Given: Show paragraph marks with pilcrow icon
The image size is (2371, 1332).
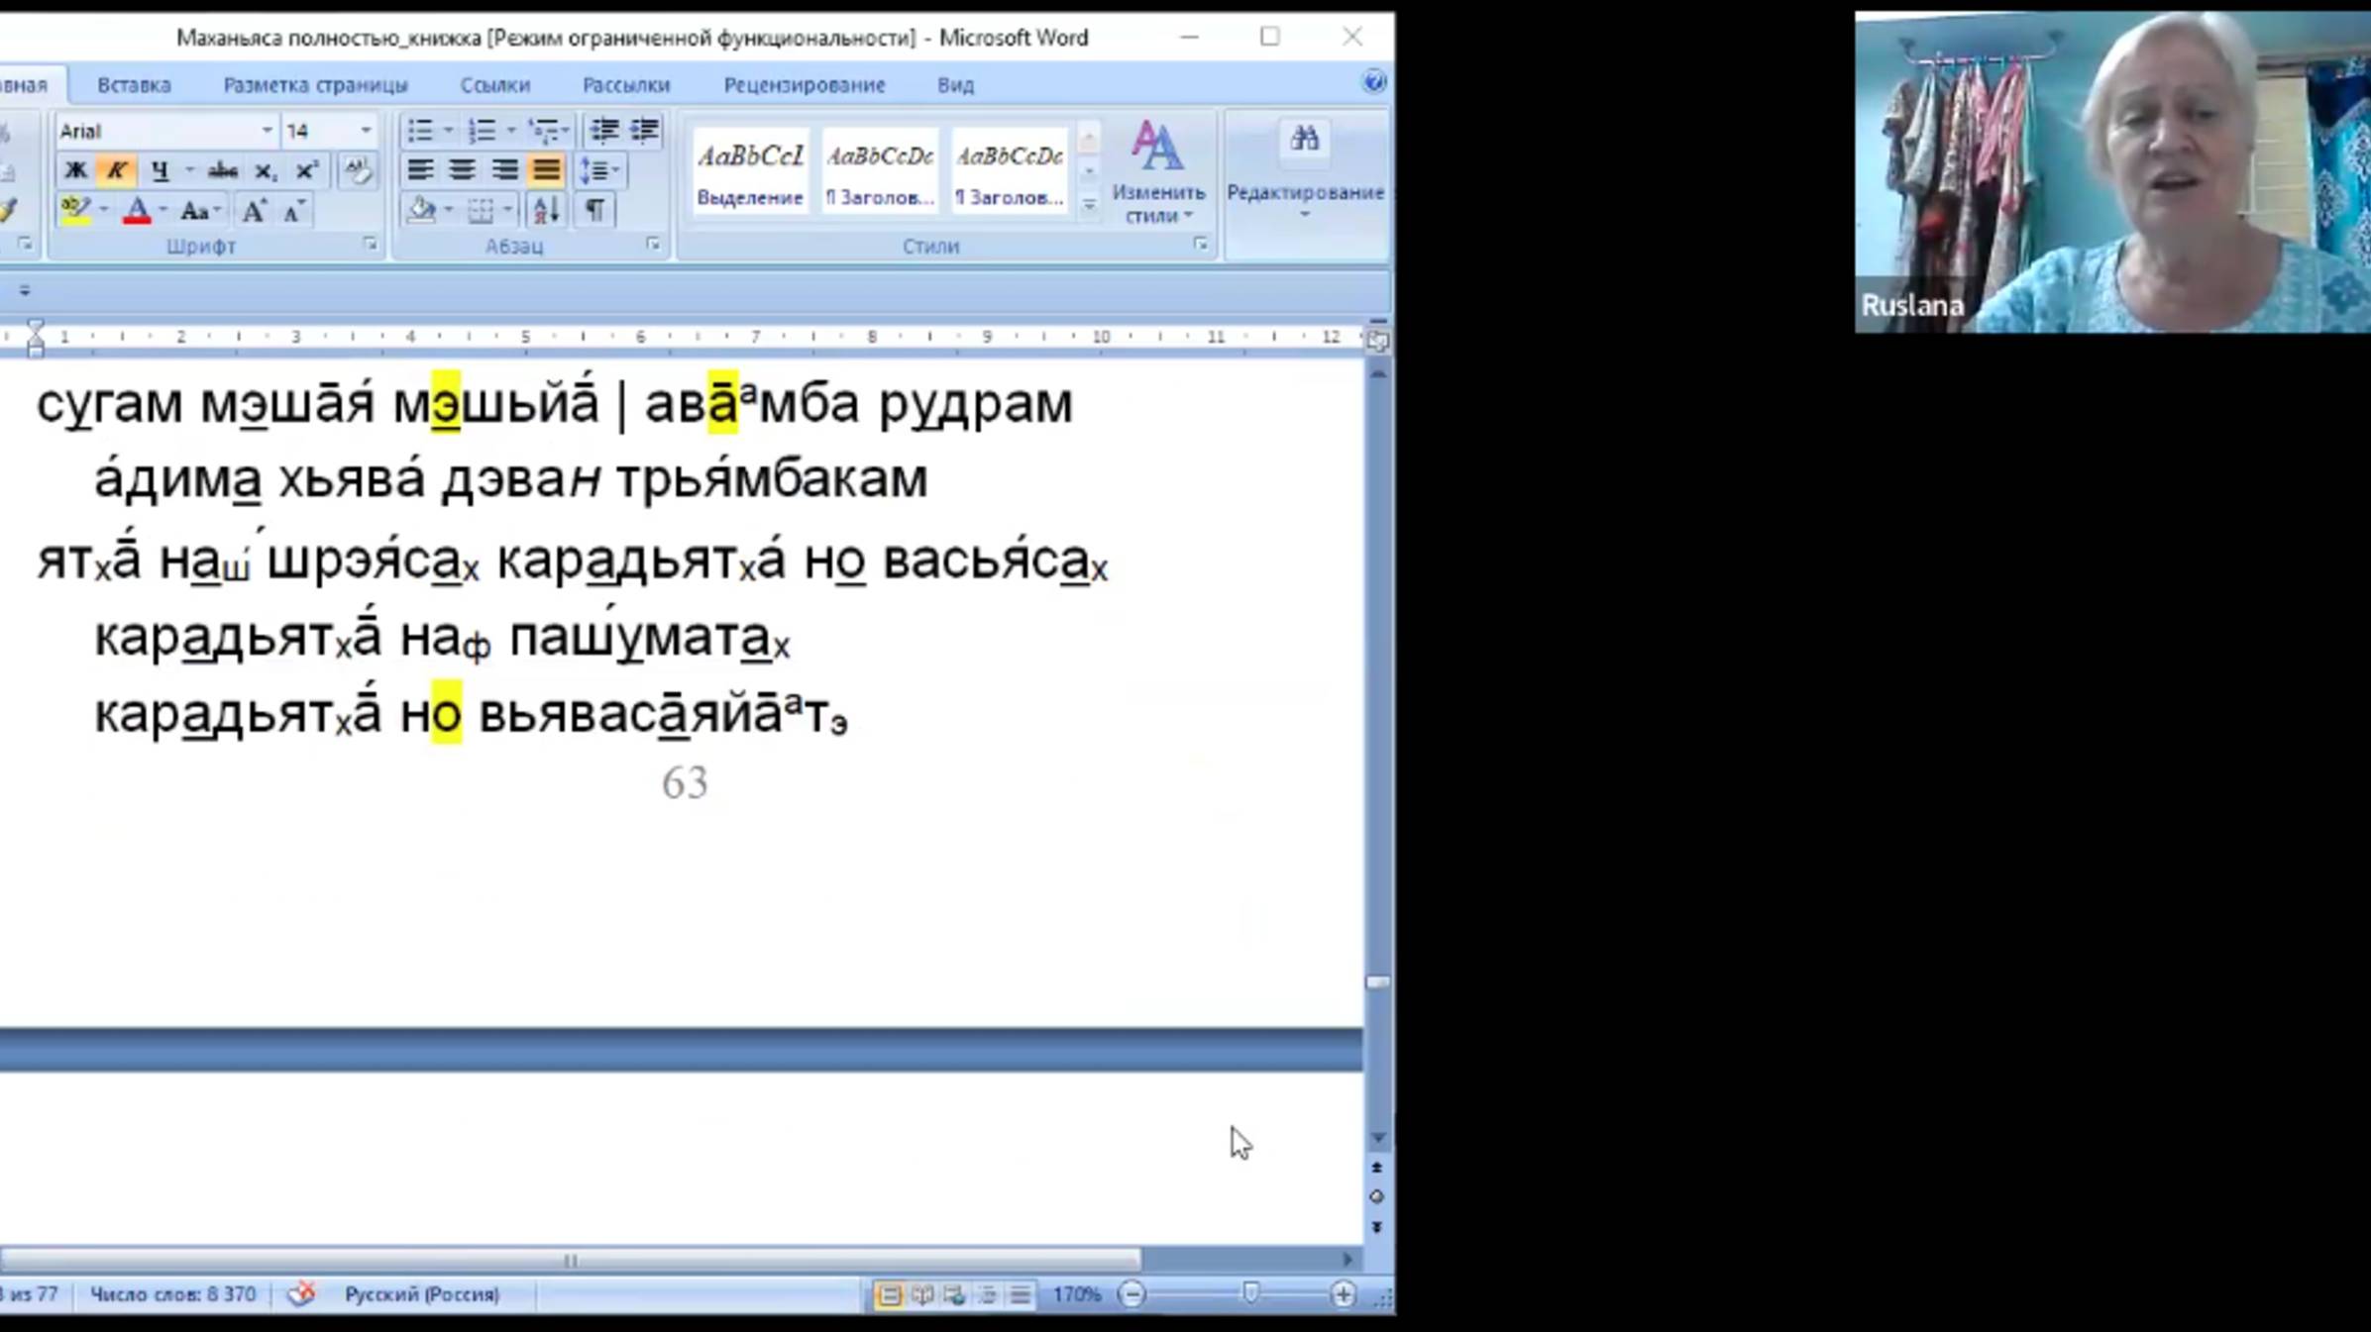Looking at the screenshot, I should point(594,210).
